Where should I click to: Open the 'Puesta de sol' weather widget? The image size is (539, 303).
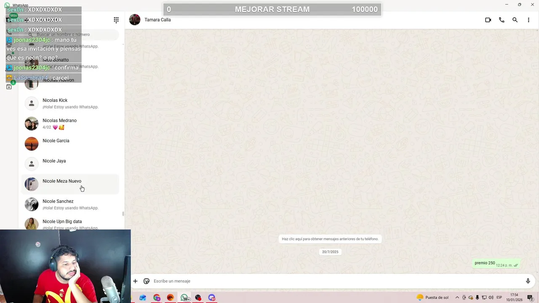click(432, 298)
